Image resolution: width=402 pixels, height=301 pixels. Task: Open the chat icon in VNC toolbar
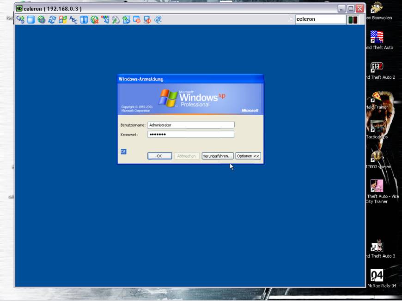158,19
